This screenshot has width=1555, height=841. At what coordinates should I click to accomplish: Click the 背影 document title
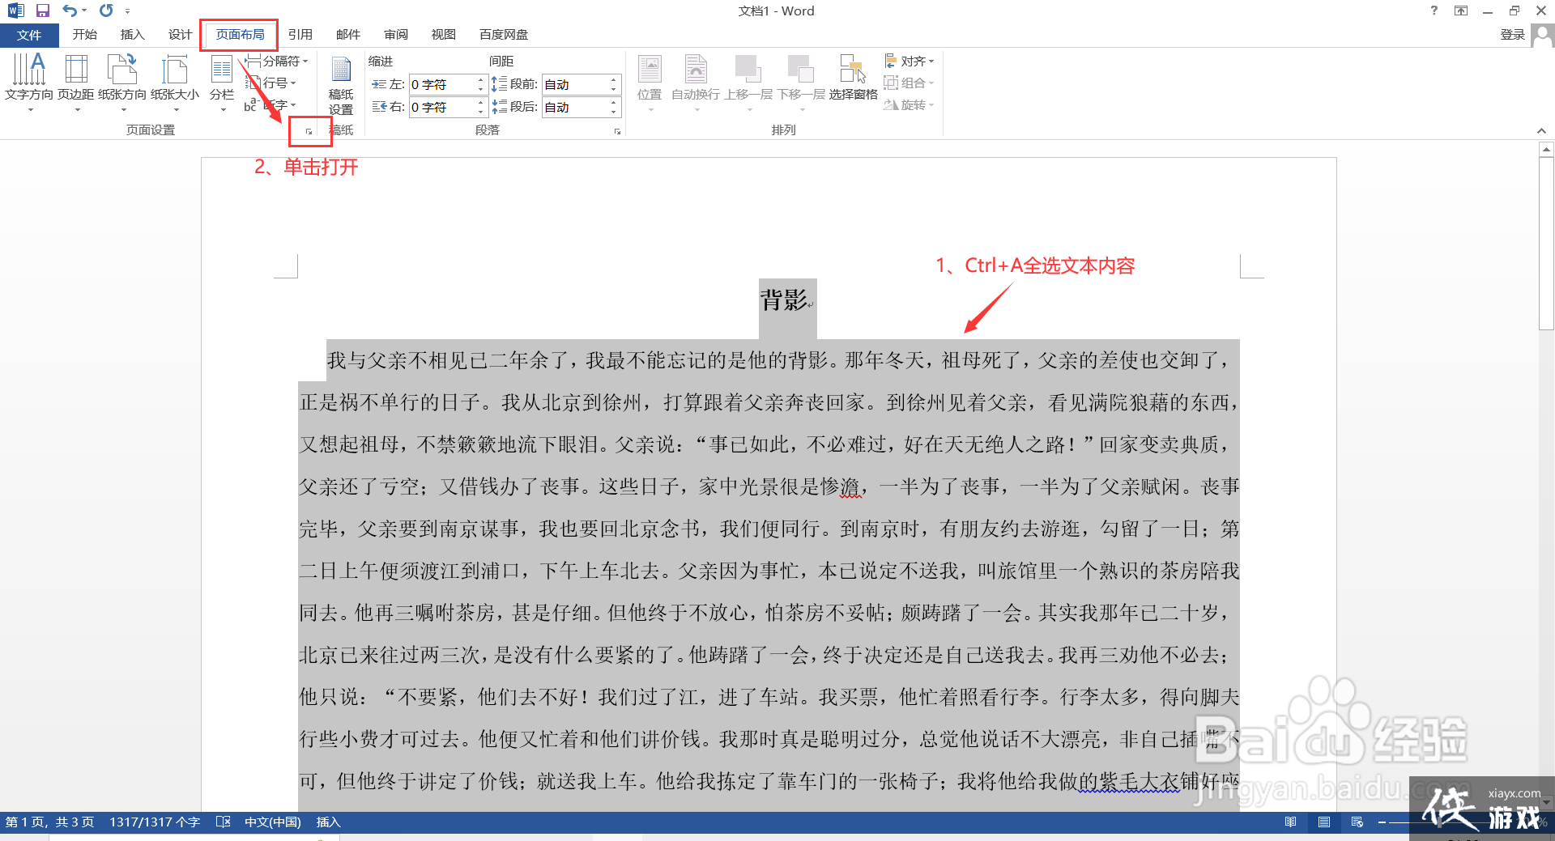pyautogui.click(x=784, y=300)
